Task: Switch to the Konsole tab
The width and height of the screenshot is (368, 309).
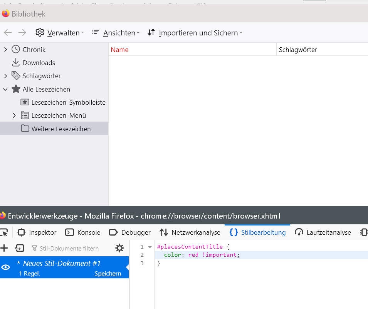Action: pos(83,232)
